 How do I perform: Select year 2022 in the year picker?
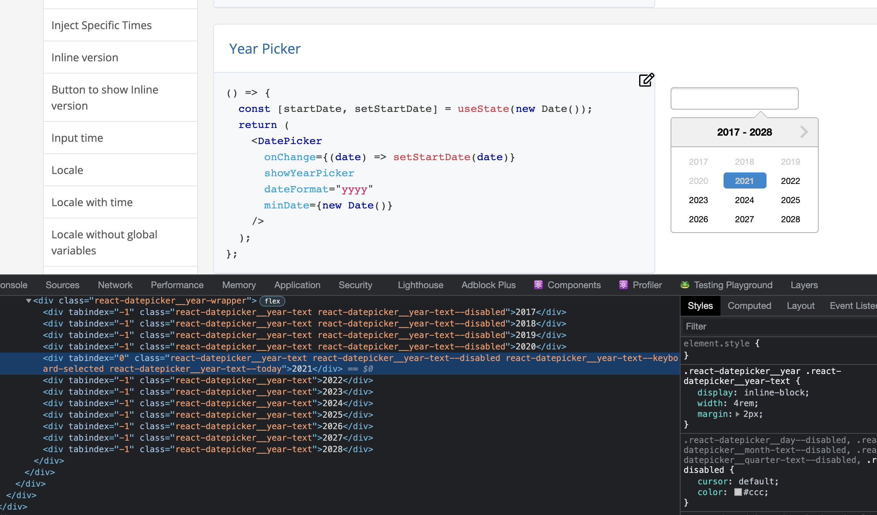(790, 180)
